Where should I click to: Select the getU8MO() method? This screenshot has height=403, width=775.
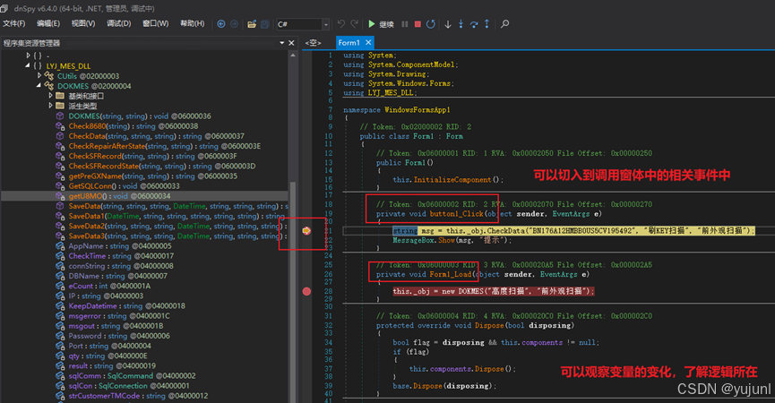pos(120,196)
